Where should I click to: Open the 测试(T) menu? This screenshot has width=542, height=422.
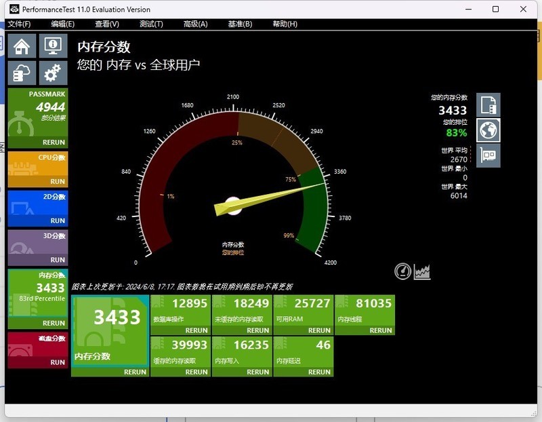click(x=151, y=24)
